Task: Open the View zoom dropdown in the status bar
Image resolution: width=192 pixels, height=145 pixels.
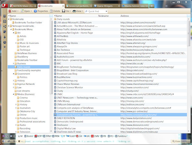Action: click(180, 141)
